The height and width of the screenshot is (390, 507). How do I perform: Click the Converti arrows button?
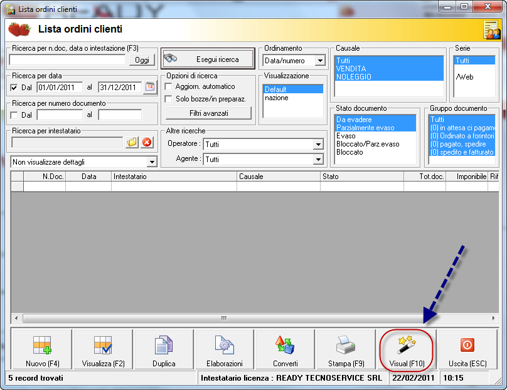(285, 349)
